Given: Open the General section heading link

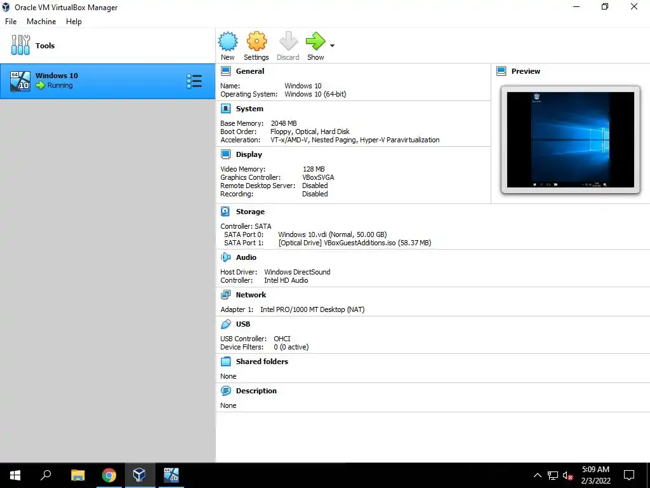Looking at the screenshot, I should [250, 71].
